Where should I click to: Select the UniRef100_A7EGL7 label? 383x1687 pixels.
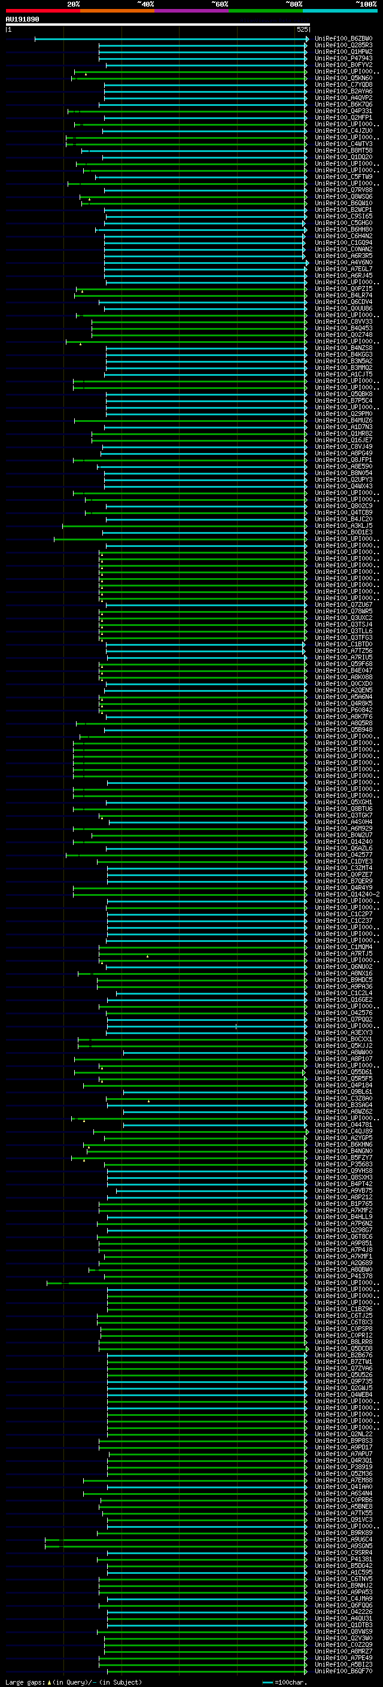344,269
